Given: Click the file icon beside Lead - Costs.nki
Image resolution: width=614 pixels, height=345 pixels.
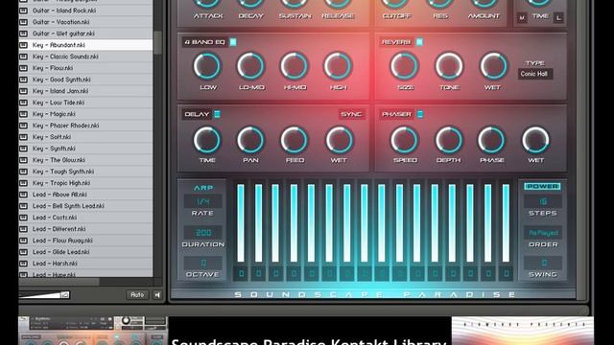Looking at the screenshot, I should 23,218.
